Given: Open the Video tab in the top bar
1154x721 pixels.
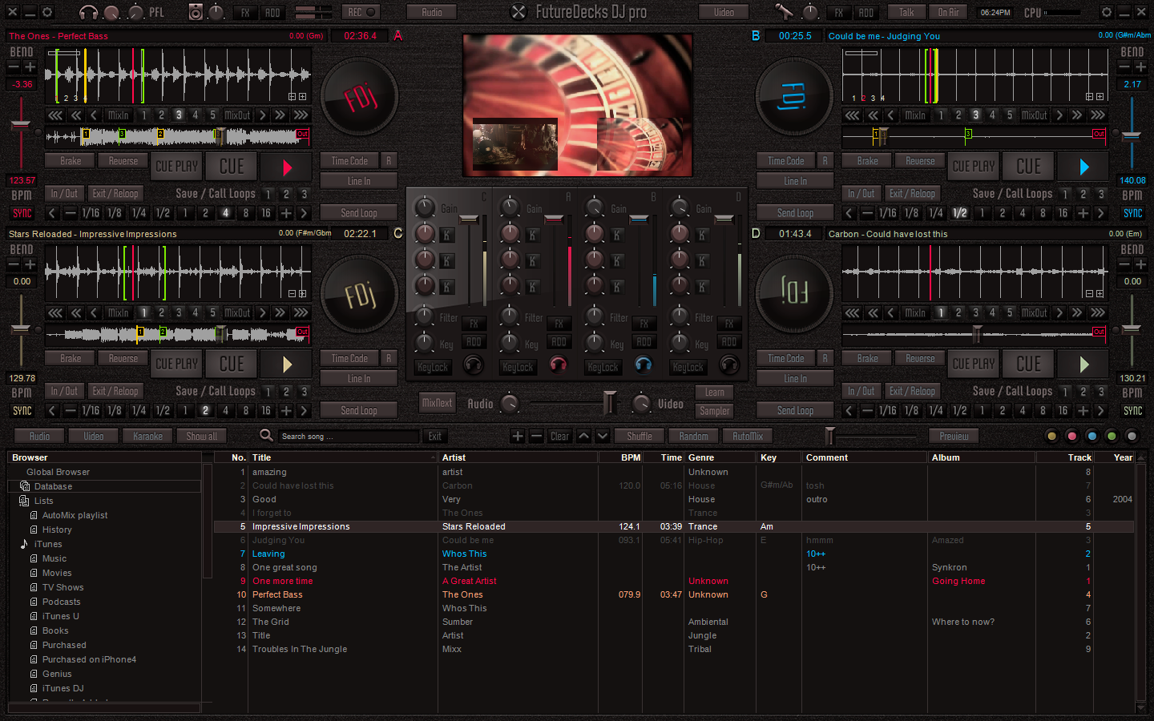Looking at the screenshot, I should coord(723,12).
